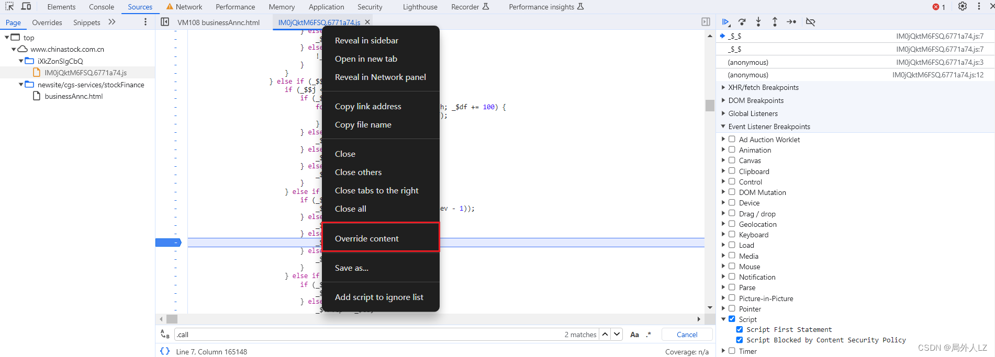Expand DOM Breakpoints section
995x357 pixels.
(x=723, y=100)
